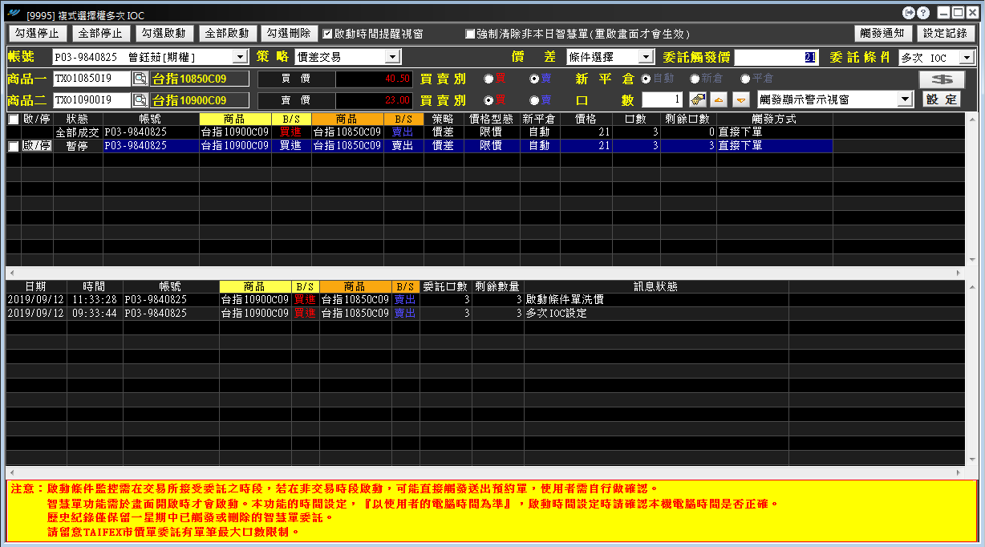Open the 策略 價差交易 dropdown

coord(392,57)
